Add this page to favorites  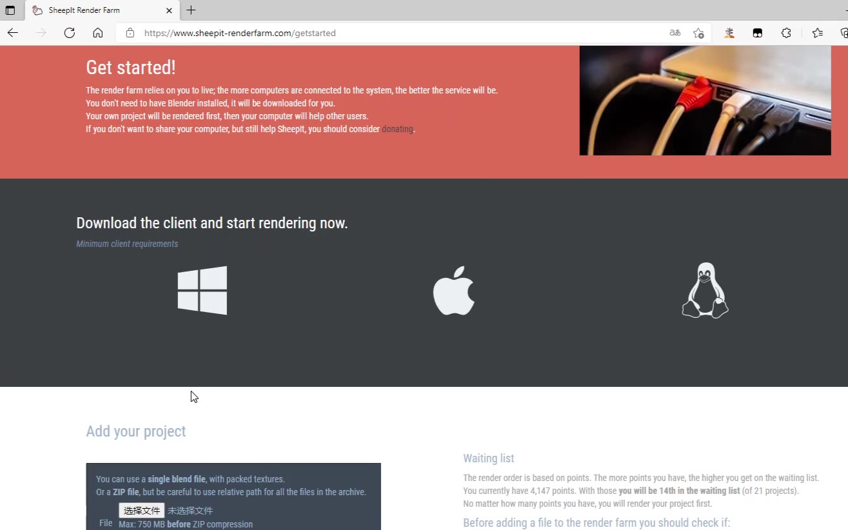tap(698, 33)
